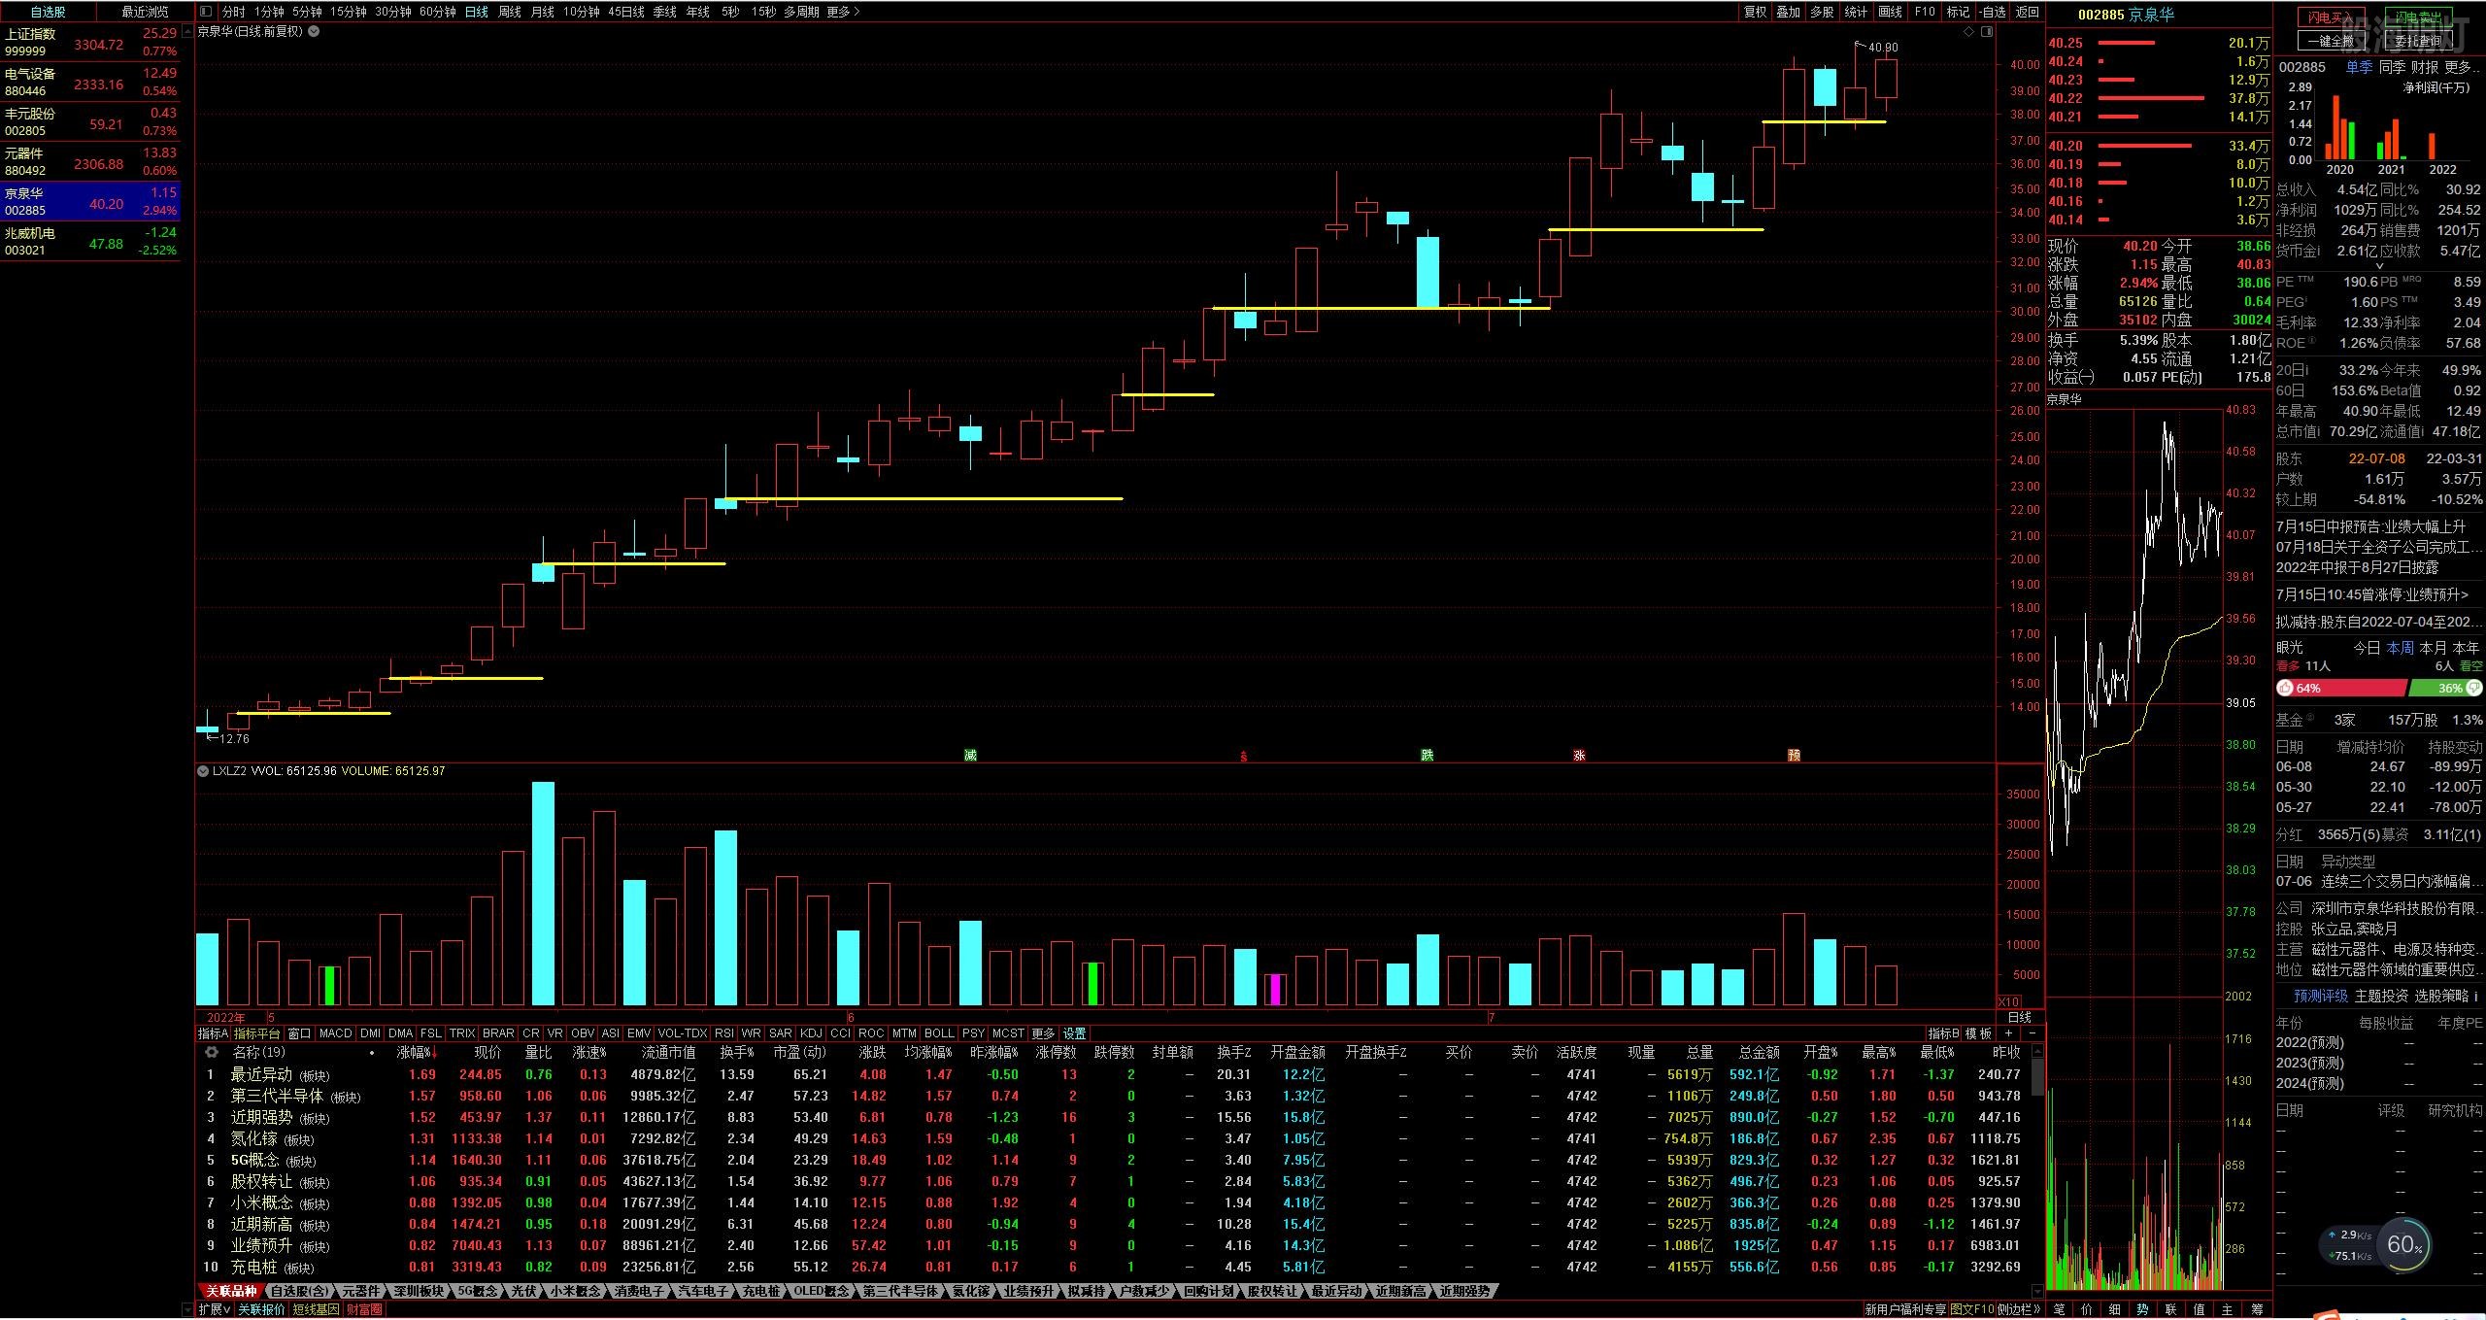Click the diamond marker icon above the price axis
2486x1320 pixels.
[1968, 32]
